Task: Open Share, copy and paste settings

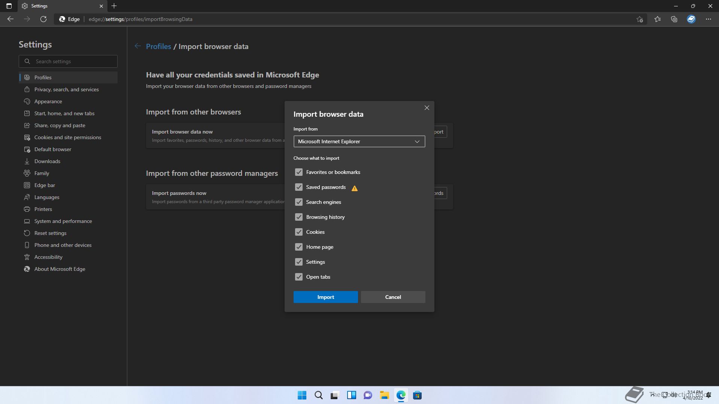Action: point(68,125)
